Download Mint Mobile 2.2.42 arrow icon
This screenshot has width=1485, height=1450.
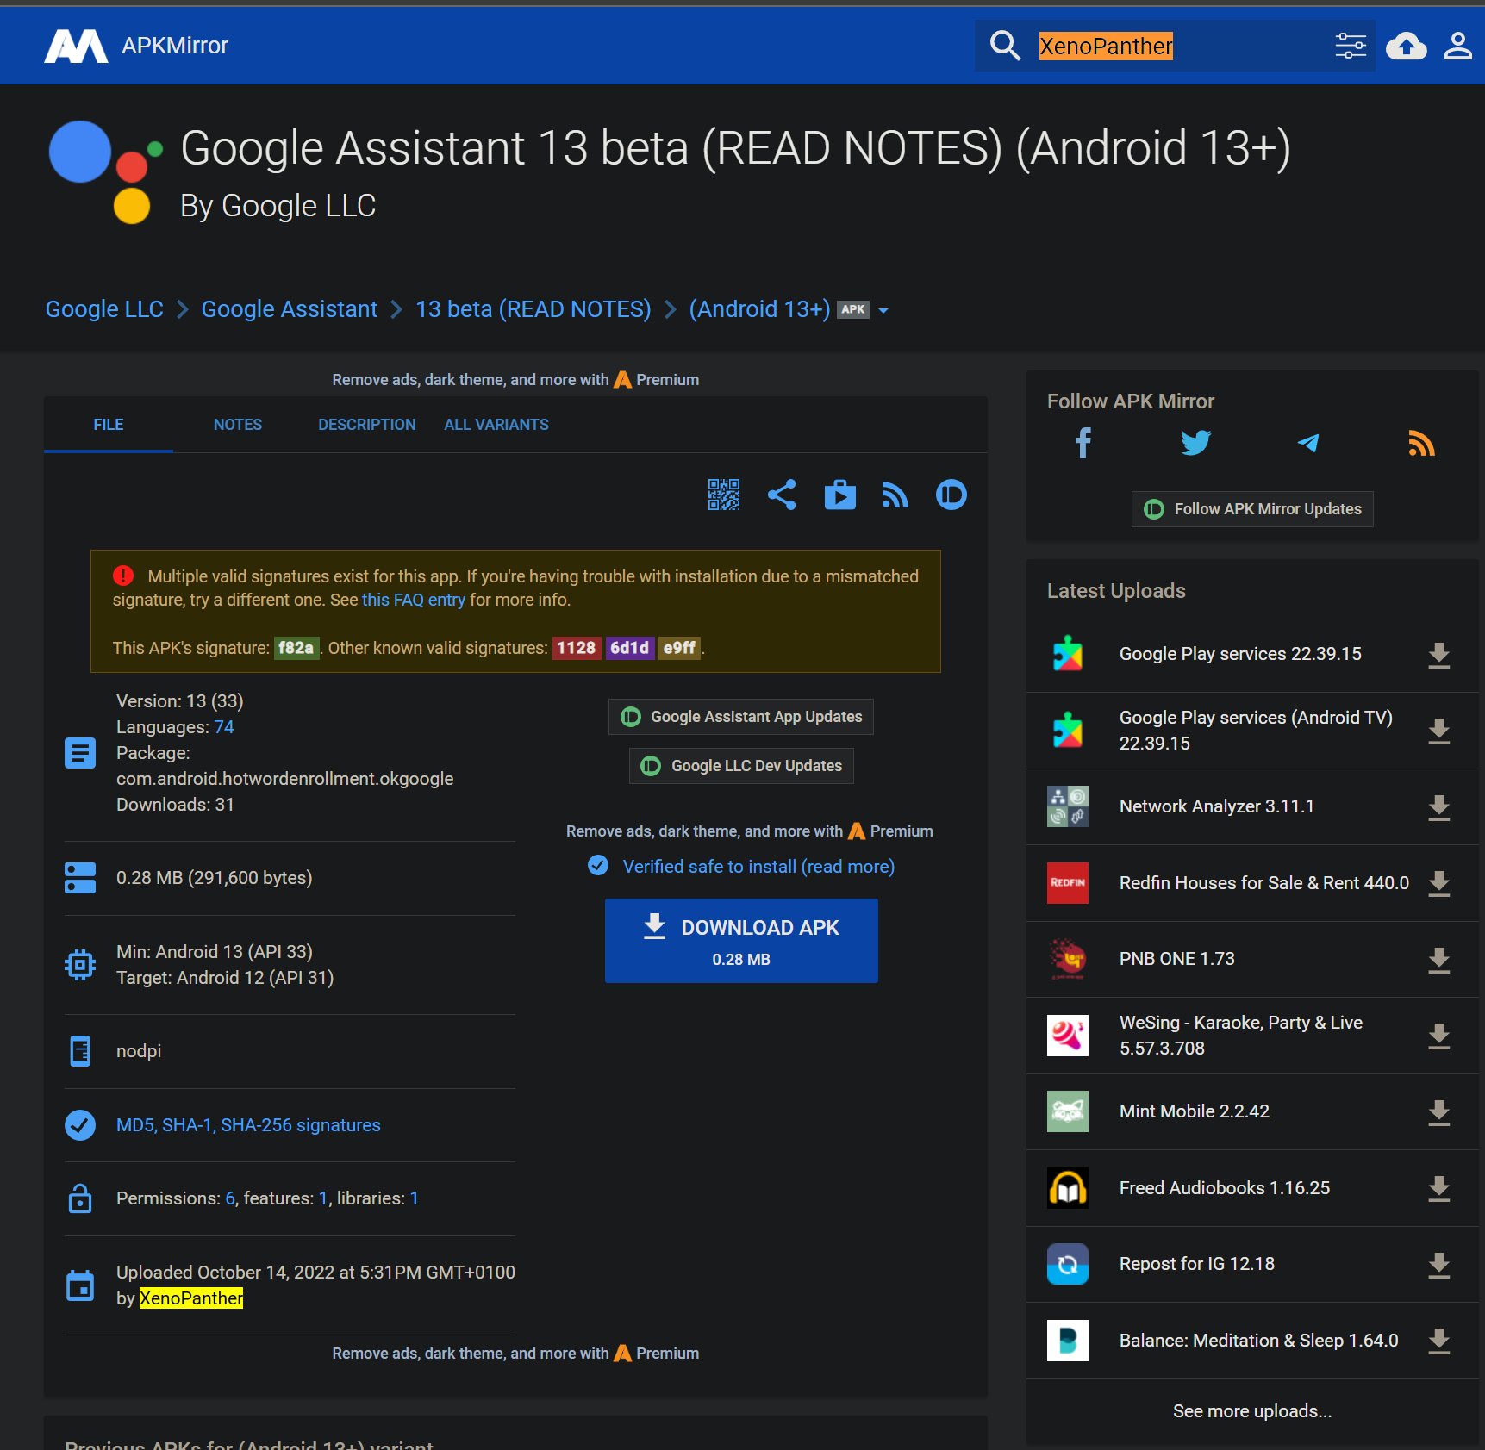point(1438,1112)
